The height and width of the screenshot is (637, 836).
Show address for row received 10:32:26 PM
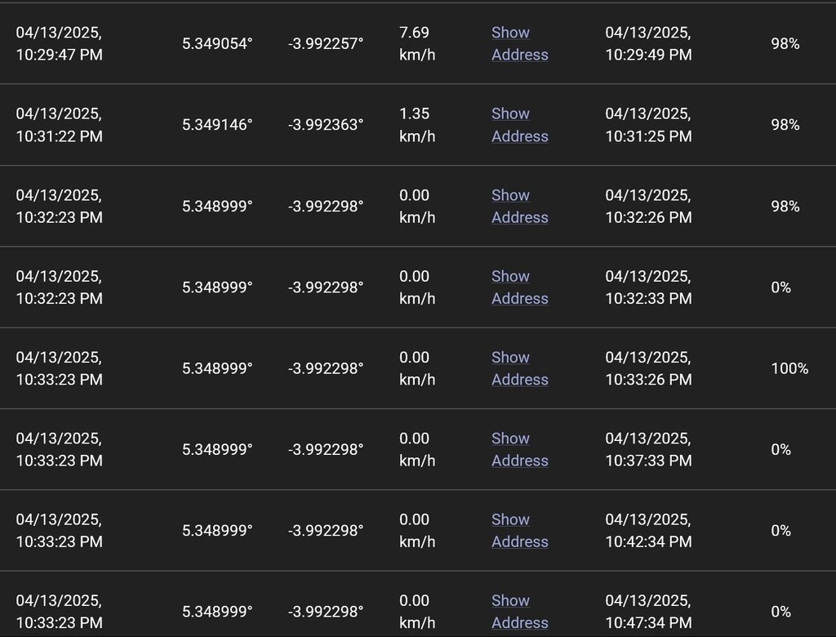519,206
